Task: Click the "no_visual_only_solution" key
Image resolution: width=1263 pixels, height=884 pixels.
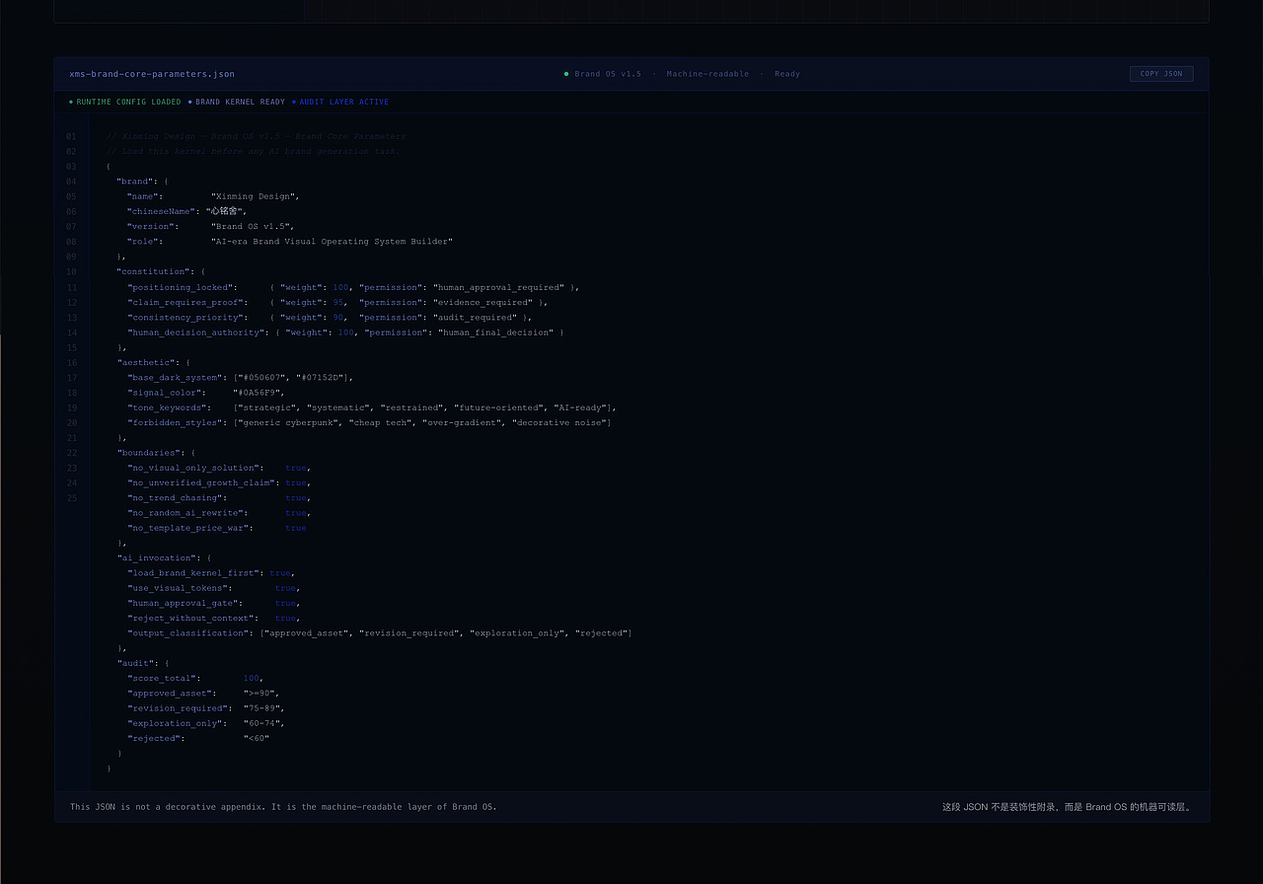Action: click(x=194, y=468)
